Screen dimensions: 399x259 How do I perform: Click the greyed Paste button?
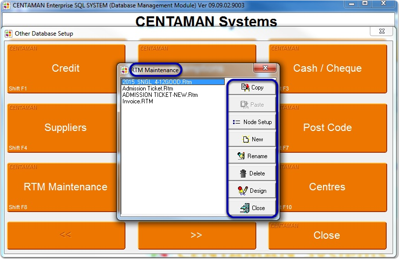[x=252, y=105]
